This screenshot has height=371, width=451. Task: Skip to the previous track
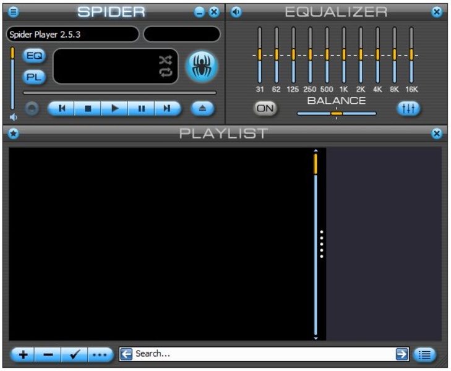[61, 108]
